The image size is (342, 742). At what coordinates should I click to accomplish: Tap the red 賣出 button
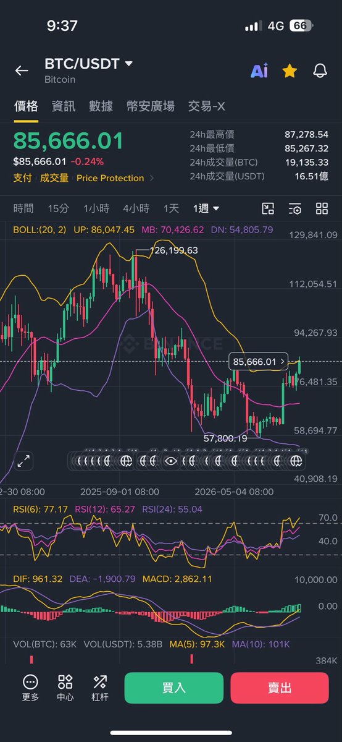click(x=280, y=688)
